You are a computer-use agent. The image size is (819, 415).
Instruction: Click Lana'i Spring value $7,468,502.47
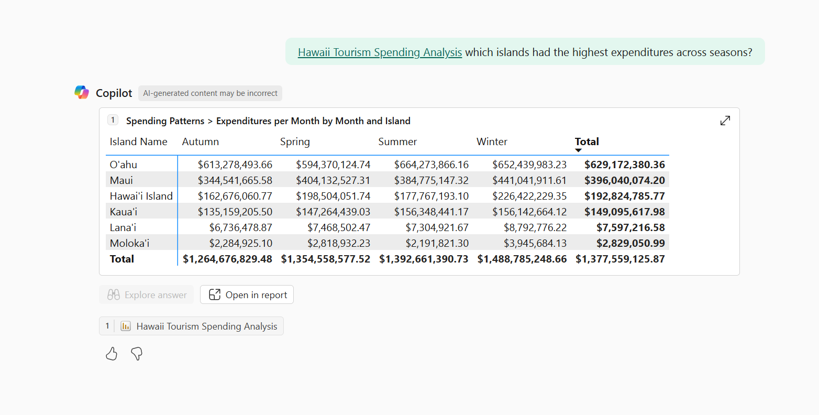(339, 227)
